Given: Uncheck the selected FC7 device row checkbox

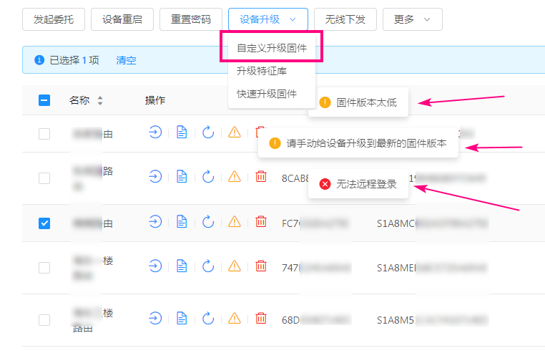Looking at the screenshot, I should click(44, 223).
